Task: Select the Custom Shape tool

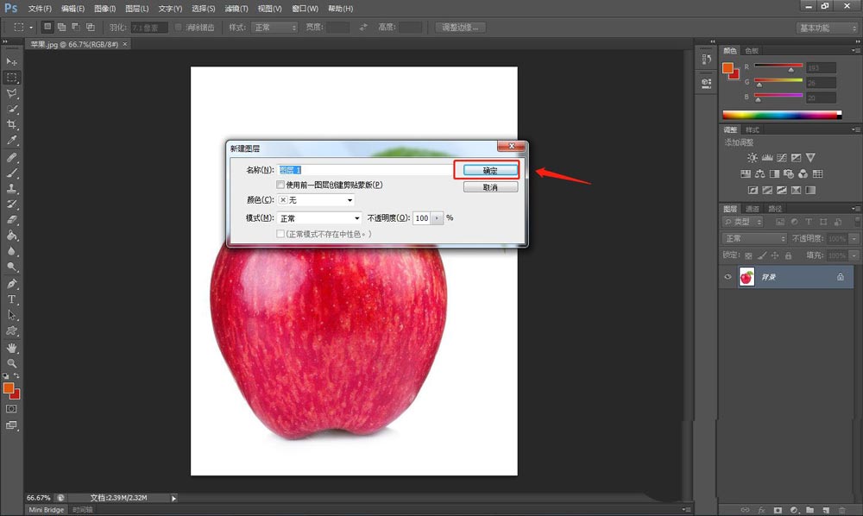Action: [x=11, y=331]
